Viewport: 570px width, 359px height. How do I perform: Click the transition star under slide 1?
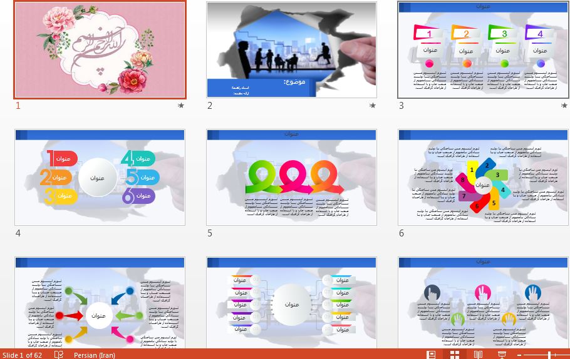(x=181, y=106)
